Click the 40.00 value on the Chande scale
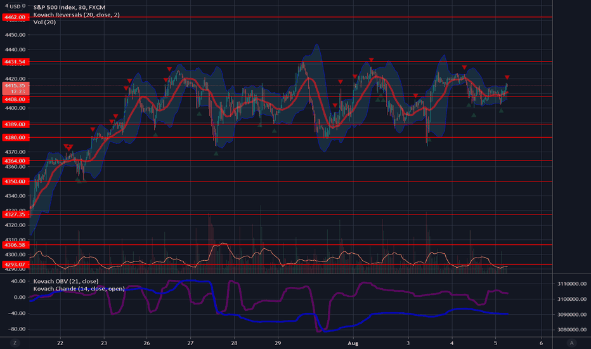Image resolution: width=591 pixels, height=349 pixels. pos(18,281)
